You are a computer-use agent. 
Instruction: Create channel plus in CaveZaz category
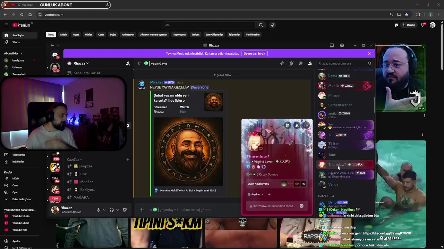click(x=128, y=159)
